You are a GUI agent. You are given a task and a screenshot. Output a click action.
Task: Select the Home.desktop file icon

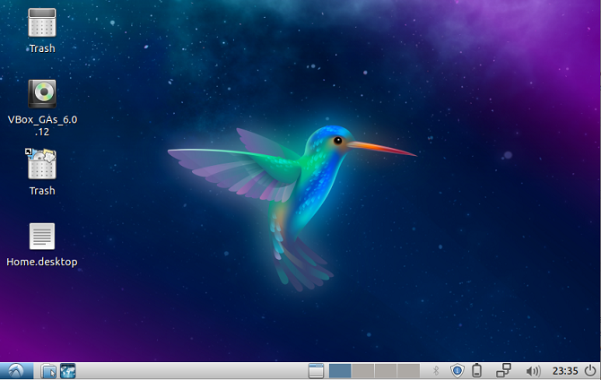42,237
